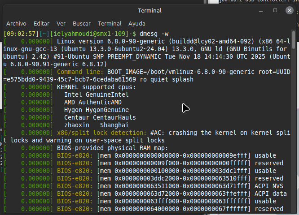Click the terminal vertical scrollbar thumb

294,39
